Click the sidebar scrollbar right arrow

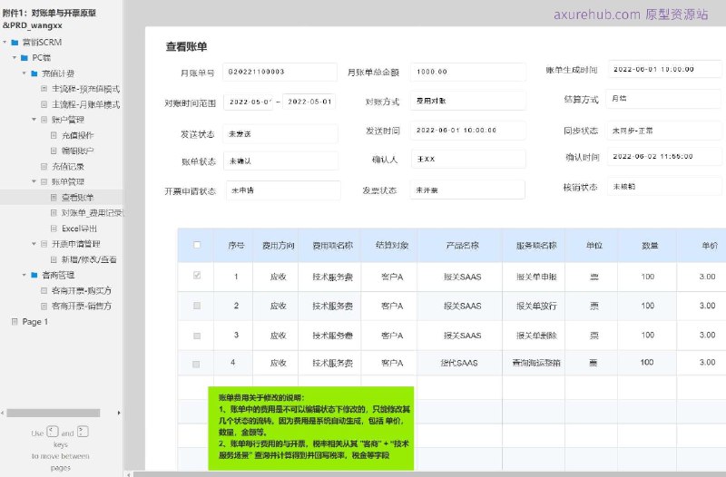coord(119,413)
